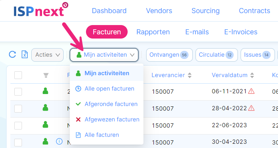
Task: Sort by Leverancier column arrows
Action: [190, 75]
